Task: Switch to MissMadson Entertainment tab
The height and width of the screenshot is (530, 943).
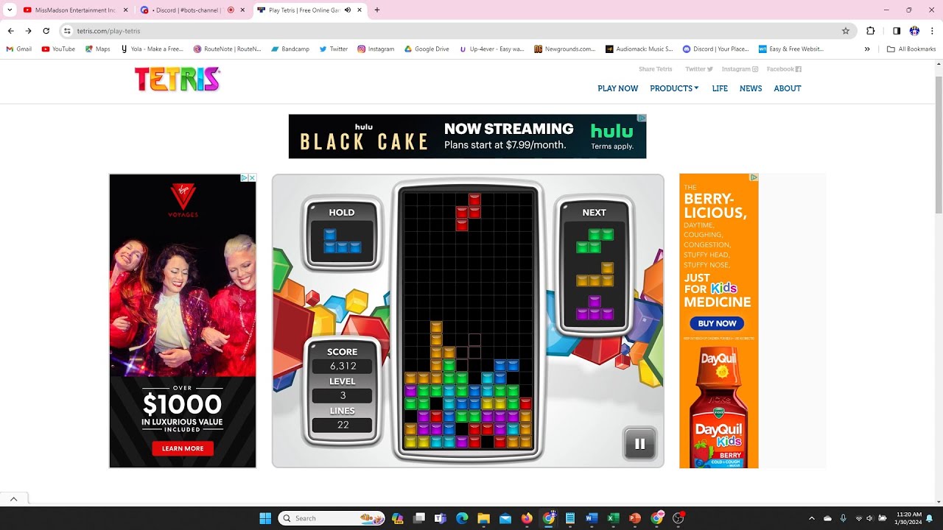Action: (x=75, y=10)
